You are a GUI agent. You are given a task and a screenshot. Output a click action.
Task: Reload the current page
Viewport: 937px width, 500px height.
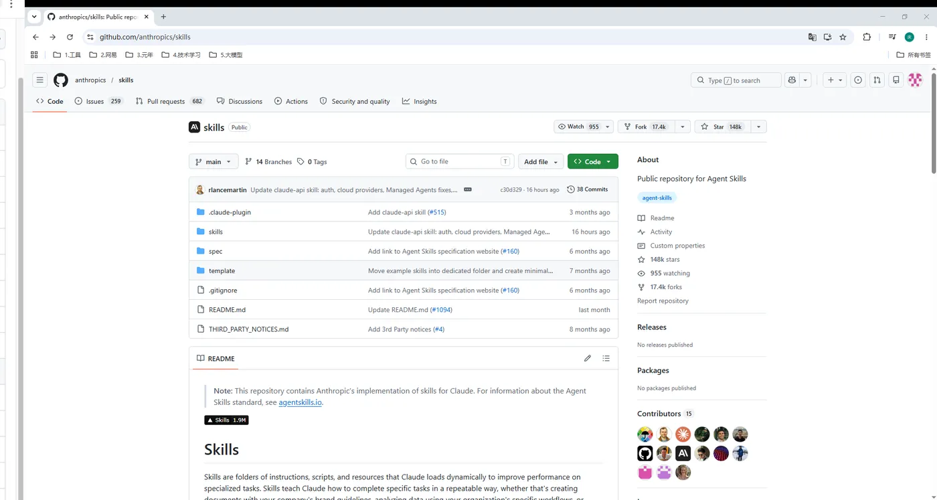70,37
